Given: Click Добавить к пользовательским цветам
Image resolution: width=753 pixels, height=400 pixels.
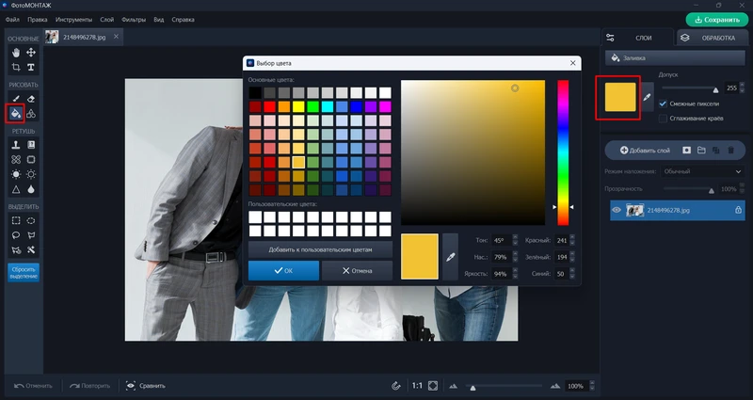Looking at the screenshot, I should pos(320,249).
